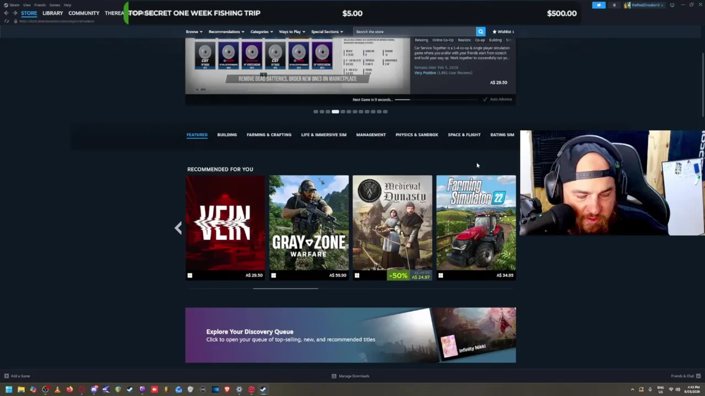Select the MANAGEMENT category tab

371,135
